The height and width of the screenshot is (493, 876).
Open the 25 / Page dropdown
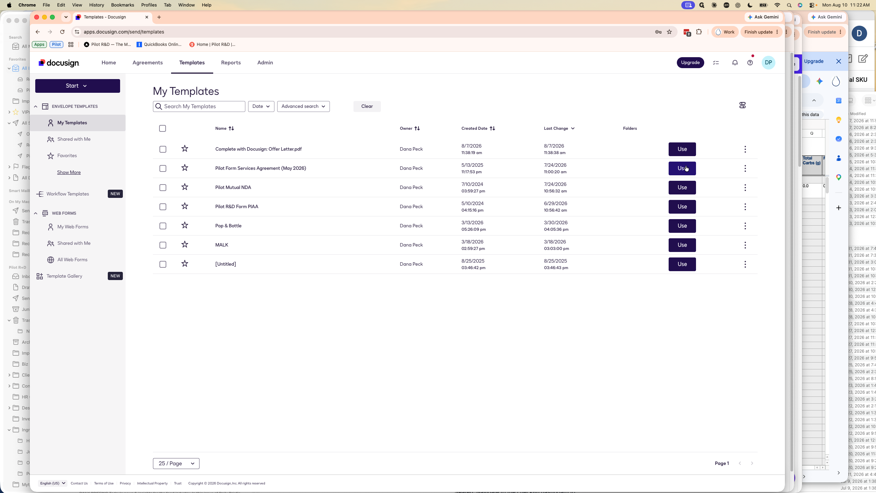click(x=176, y=464)
